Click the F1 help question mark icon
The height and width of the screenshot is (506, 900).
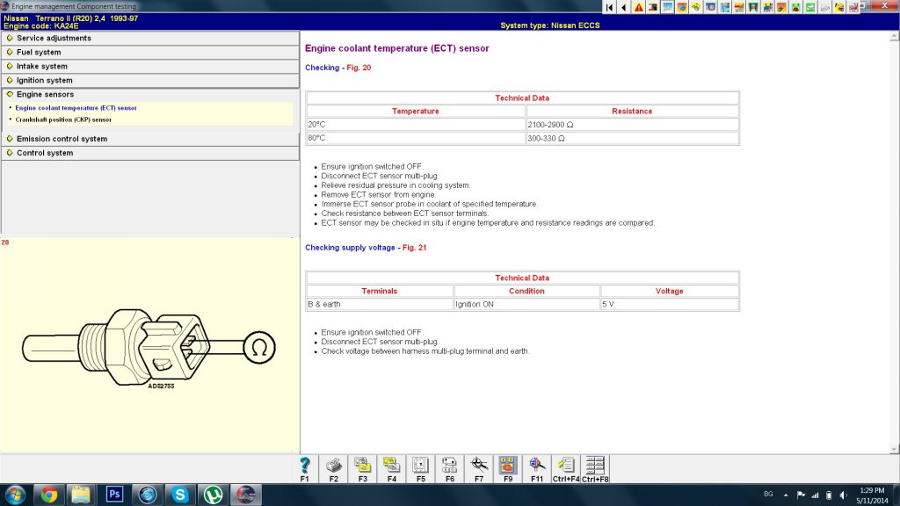tap(304, 466)
